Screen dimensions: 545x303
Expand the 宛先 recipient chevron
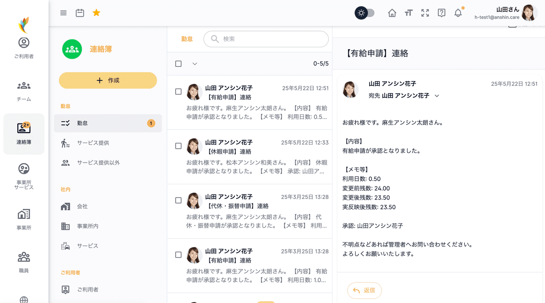[437, 96]
